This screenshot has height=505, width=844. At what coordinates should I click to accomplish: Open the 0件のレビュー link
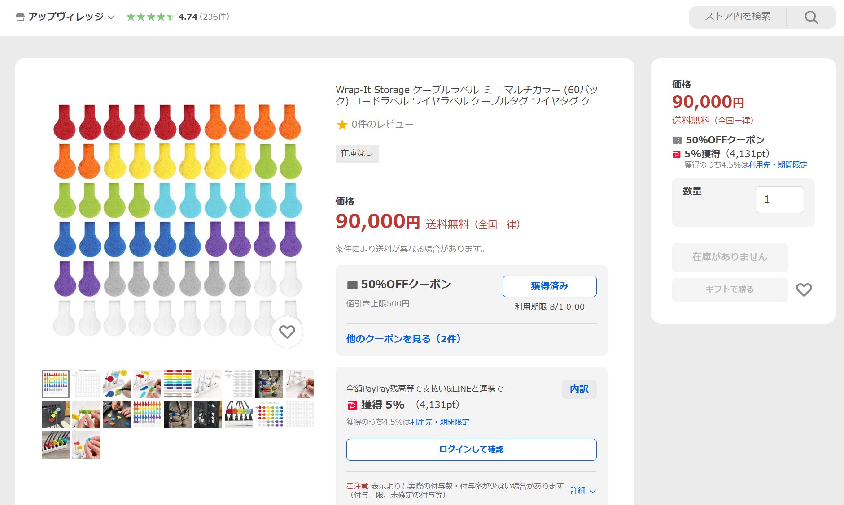point(382,124)
